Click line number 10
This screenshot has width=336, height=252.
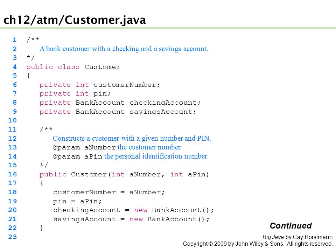point(13,120)
